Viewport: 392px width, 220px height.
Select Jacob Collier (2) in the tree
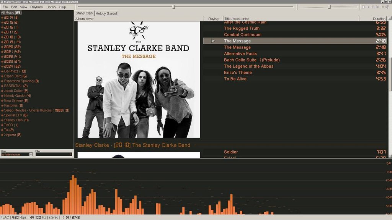pyautogui.click(x=16, y=91)
